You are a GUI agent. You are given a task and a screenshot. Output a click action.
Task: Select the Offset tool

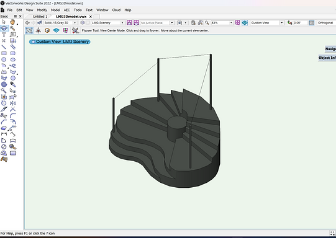(12, 122)
